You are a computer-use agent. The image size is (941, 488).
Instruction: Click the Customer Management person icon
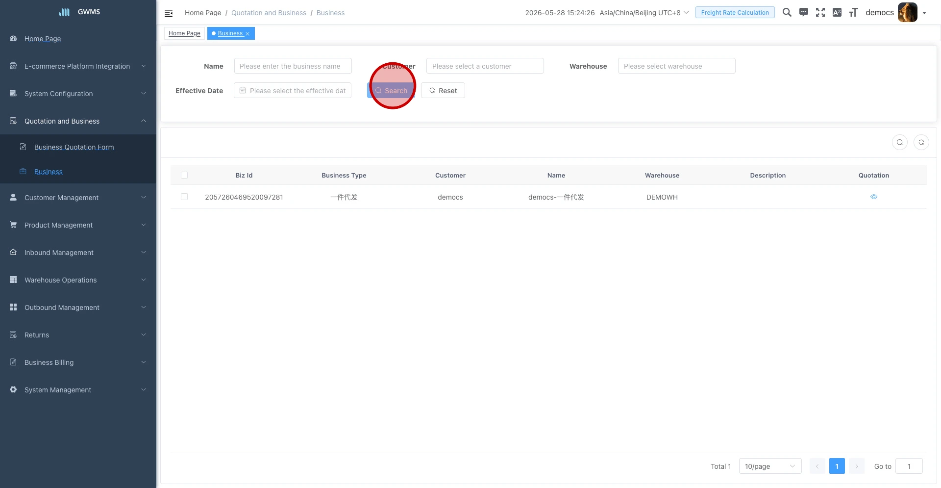click(13, 197)
